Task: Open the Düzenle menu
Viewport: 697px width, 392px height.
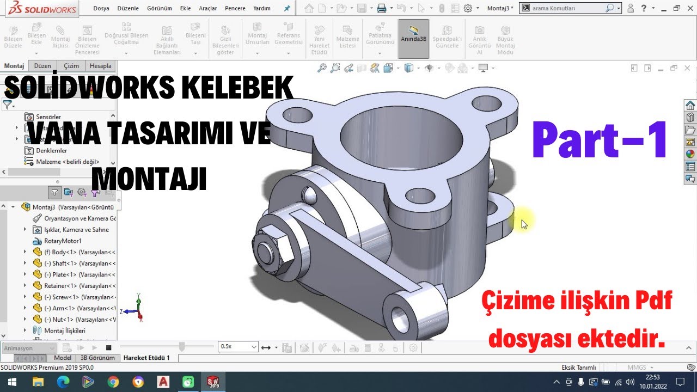Action: tap(127, 8)
